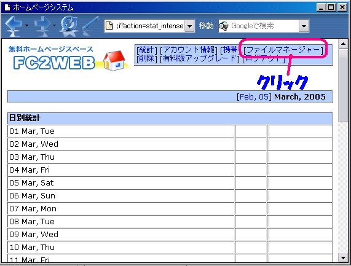351x266 pixels.
Task: Go to the Feb, 05 statistics link
Action: pos(254,97)
